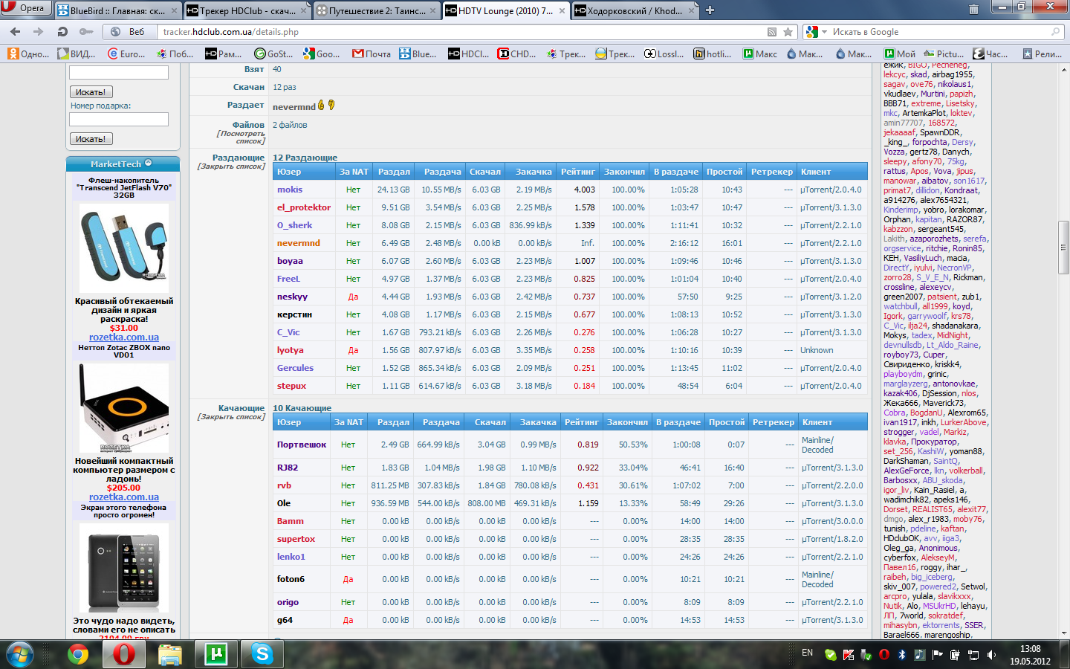Open the Transcend JetFlash USB drive image

[x=124, y=249]
